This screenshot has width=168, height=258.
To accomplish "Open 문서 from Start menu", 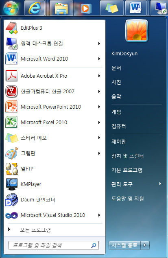I will coord(116,68).
